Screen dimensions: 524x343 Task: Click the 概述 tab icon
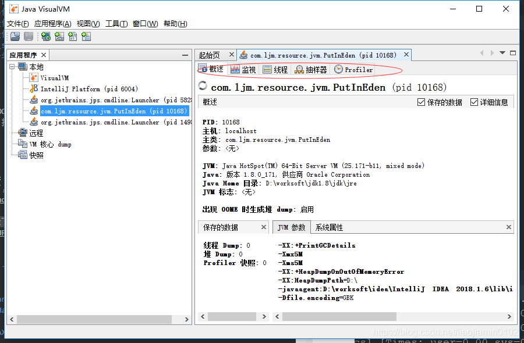tap(203, 69)
